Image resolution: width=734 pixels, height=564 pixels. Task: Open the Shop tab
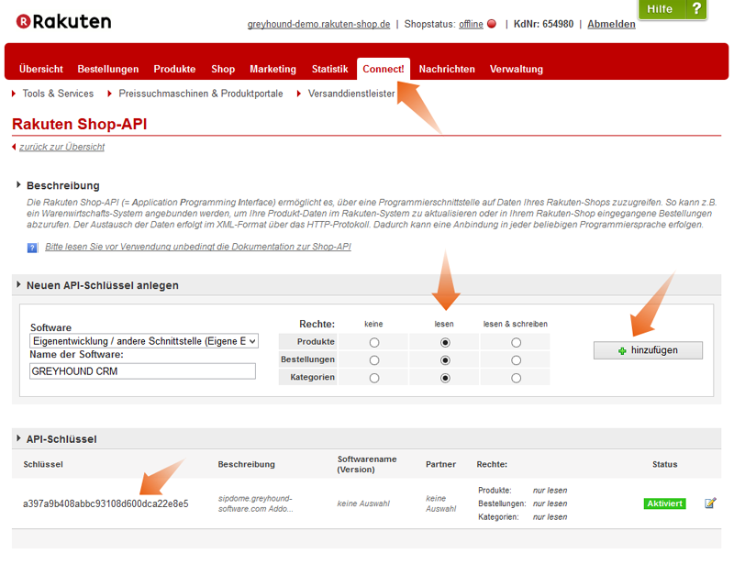[x=223, y=69]
